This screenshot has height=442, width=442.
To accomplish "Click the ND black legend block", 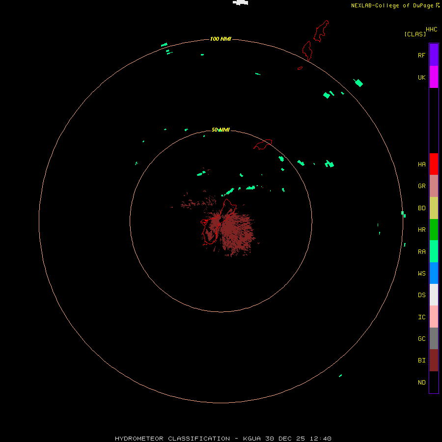I will click(x=434, y=382).
